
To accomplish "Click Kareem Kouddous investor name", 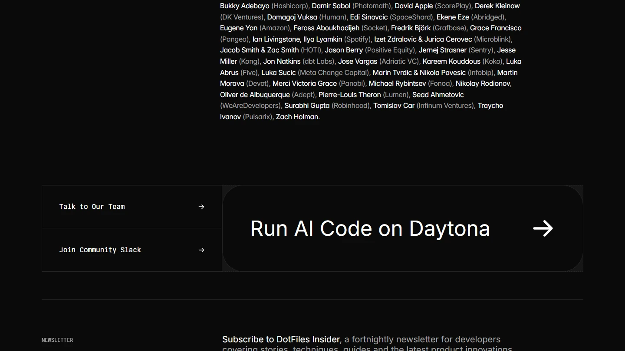I will 451,62.
